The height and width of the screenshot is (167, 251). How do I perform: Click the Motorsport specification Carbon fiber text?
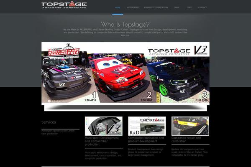(x=58, y=132)
